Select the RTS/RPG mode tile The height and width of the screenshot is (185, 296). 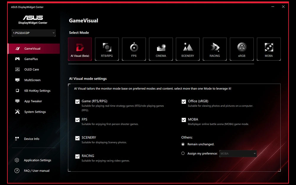(x=107, y=49)
